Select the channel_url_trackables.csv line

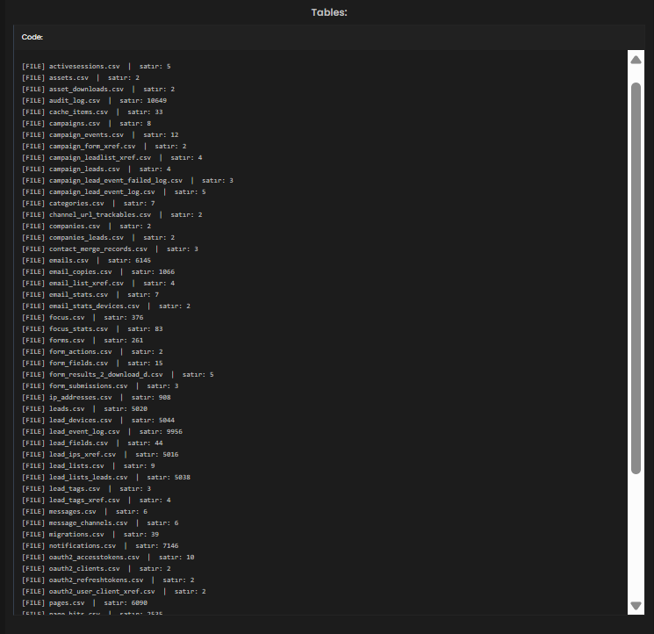pyautogui.click(x=111, y=215)
